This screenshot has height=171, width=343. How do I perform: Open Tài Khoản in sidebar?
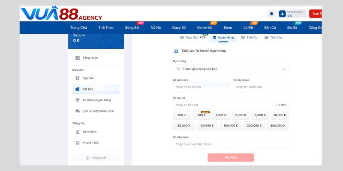point(89,132)
